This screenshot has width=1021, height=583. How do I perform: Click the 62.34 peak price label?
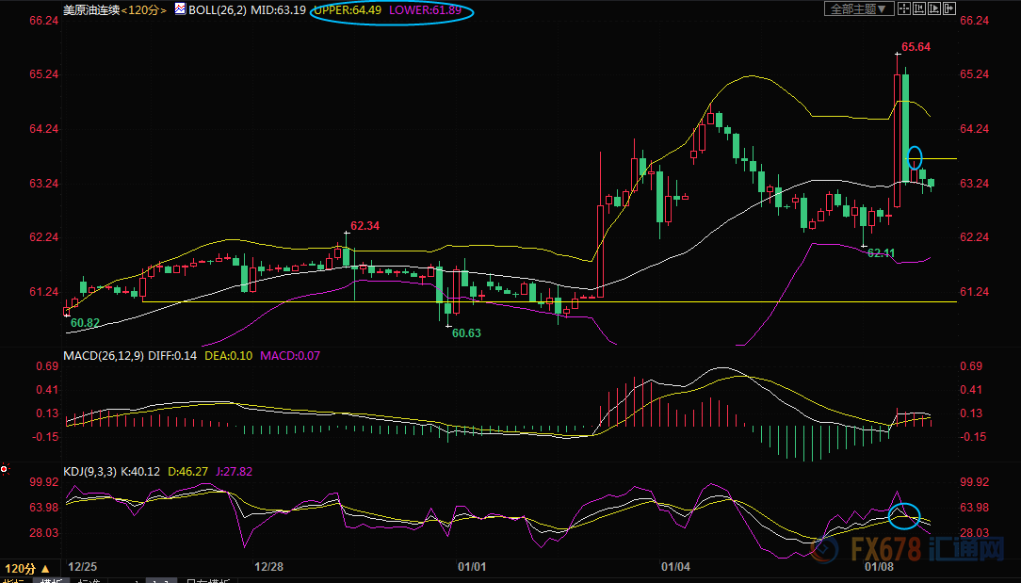[365, 226]
